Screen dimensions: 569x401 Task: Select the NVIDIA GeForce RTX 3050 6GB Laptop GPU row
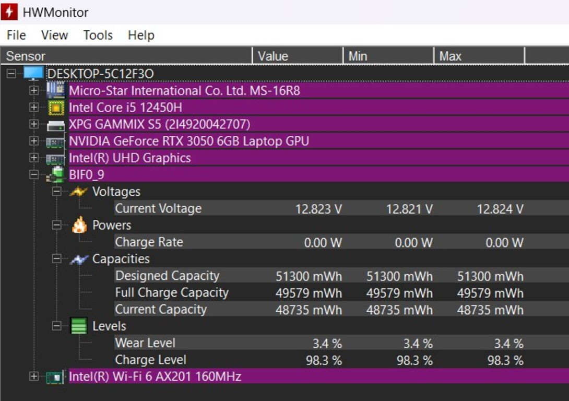pos(318,141)
